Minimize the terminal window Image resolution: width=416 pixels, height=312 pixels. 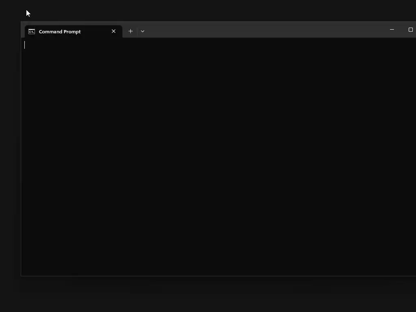(x=392, y=30)
